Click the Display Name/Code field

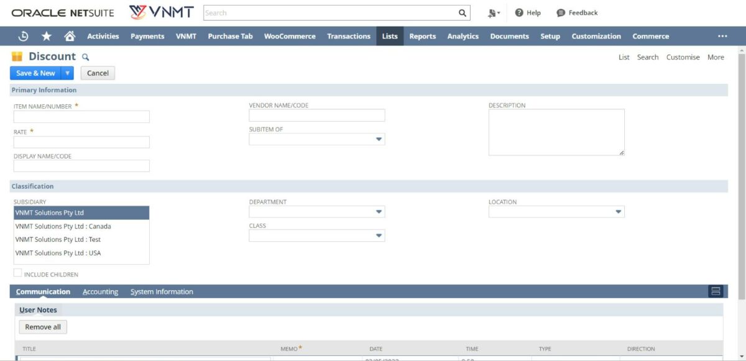[x=81, y=166]
